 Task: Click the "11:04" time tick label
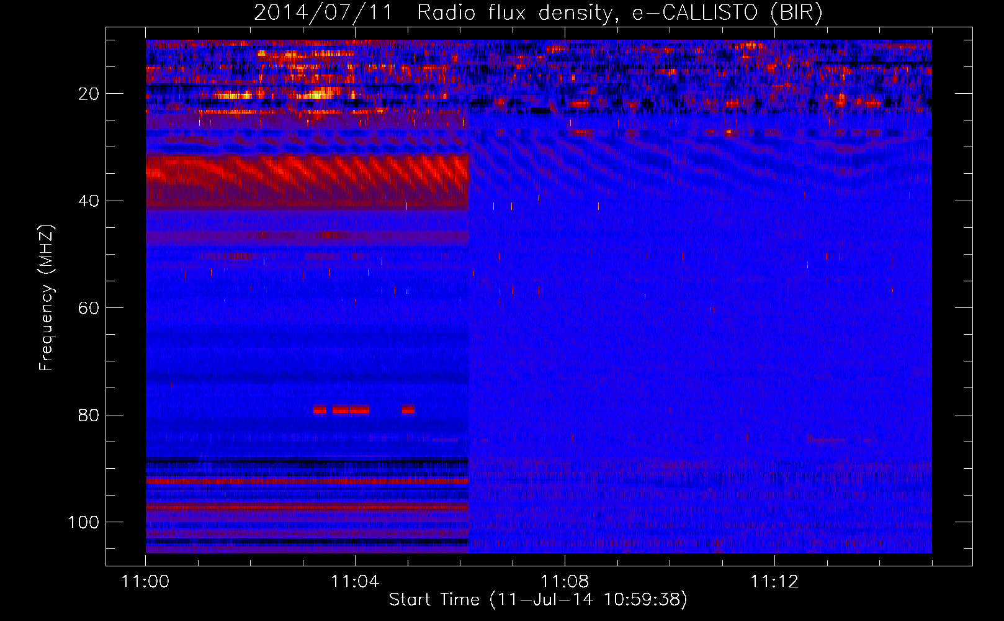tap(355, 581)
